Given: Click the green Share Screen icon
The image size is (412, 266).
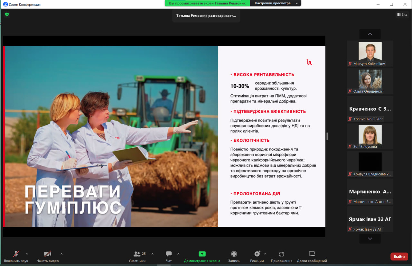Looking at the screenshot, I should (202, 254).
